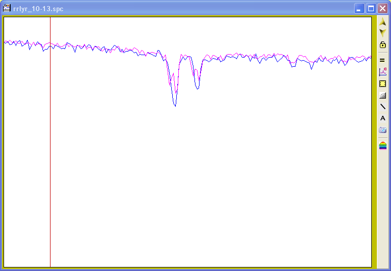Click the camera snapshot icon
The image size is (391, 271).
click(x=382, y=130)
